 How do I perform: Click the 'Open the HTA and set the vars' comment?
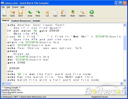click(x=39, y=40)
